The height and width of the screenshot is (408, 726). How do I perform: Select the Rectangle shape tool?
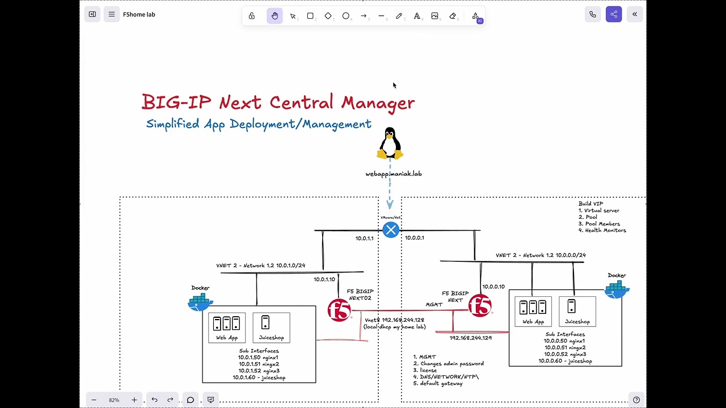point(310,16)
